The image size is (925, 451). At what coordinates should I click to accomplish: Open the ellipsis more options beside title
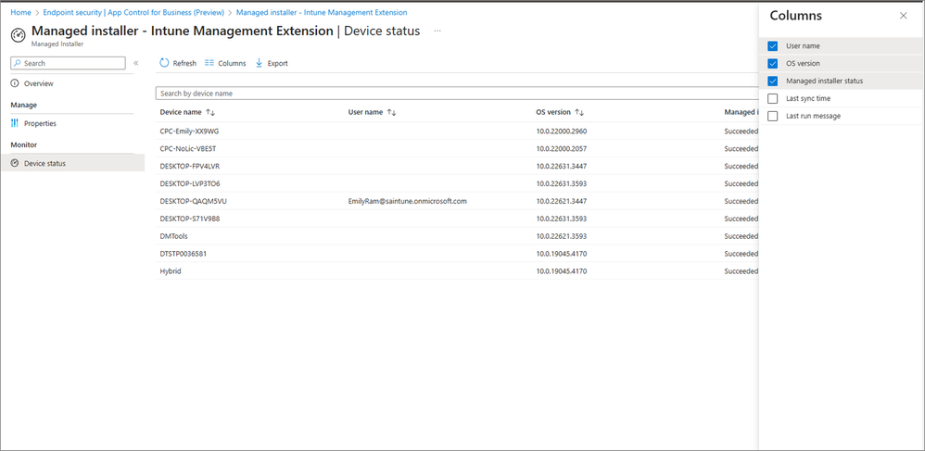coord(437,31)
